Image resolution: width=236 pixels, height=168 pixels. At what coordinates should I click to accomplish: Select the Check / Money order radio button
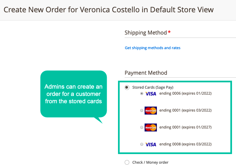[127, 162]
